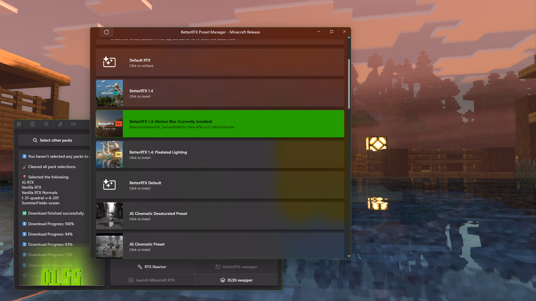The height and width of the screenshot is (301, 536).
Task: Click the DLSS swapper button
Action: click(236, 280)
